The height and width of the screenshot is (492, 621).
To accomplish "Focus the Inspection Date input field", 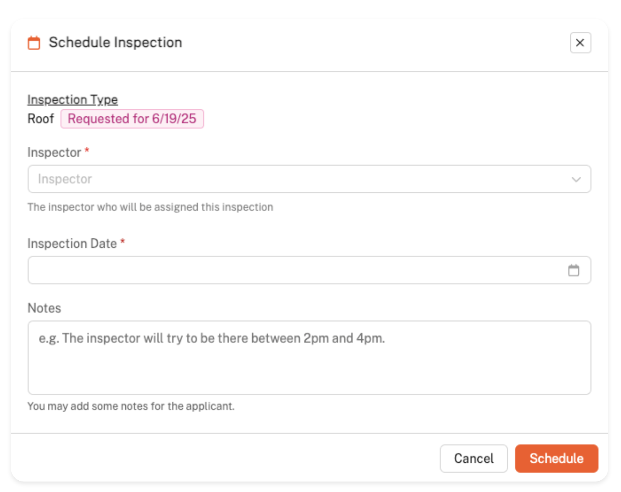I will (x=293, y=270).
